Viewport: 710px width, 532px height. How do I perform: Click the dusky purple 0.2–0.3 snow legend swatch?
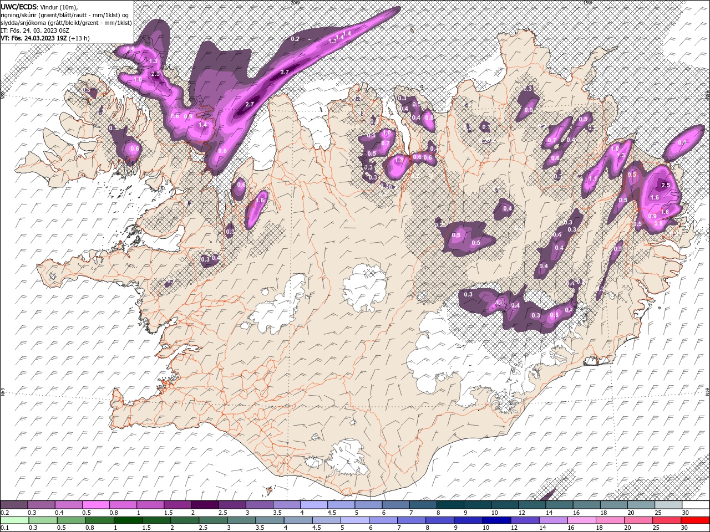pyautogui.click(x=14, y=505)
